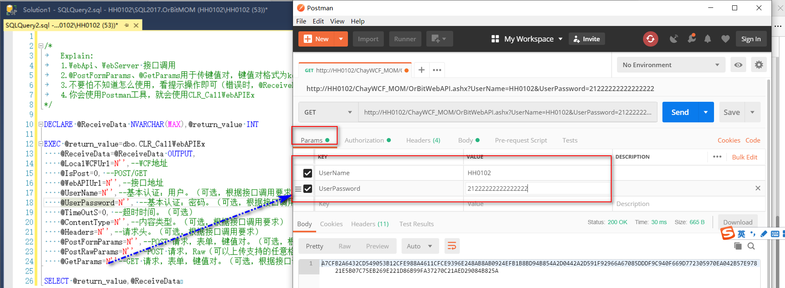785x288 pixels.
Task: Open the Edit menu in Postman
Action: [x=318, y=21]
